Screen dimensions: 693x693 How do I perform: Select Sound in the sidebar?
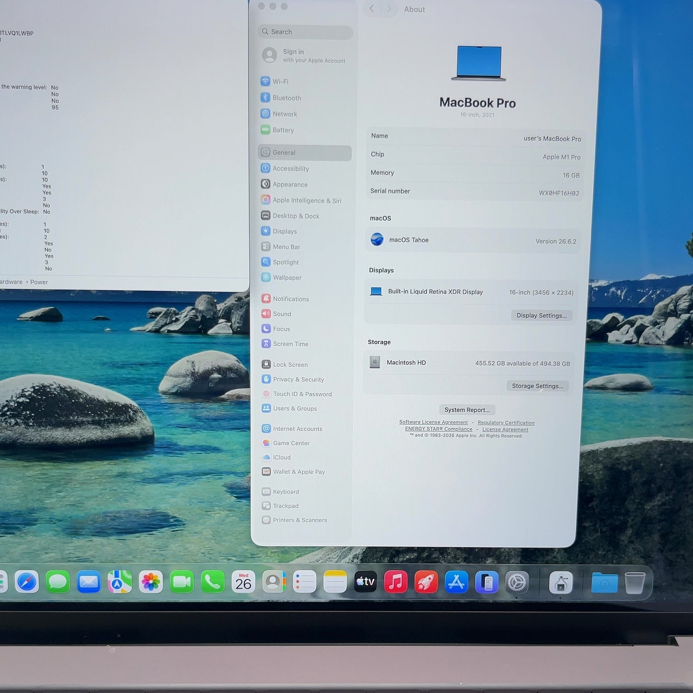305,314
